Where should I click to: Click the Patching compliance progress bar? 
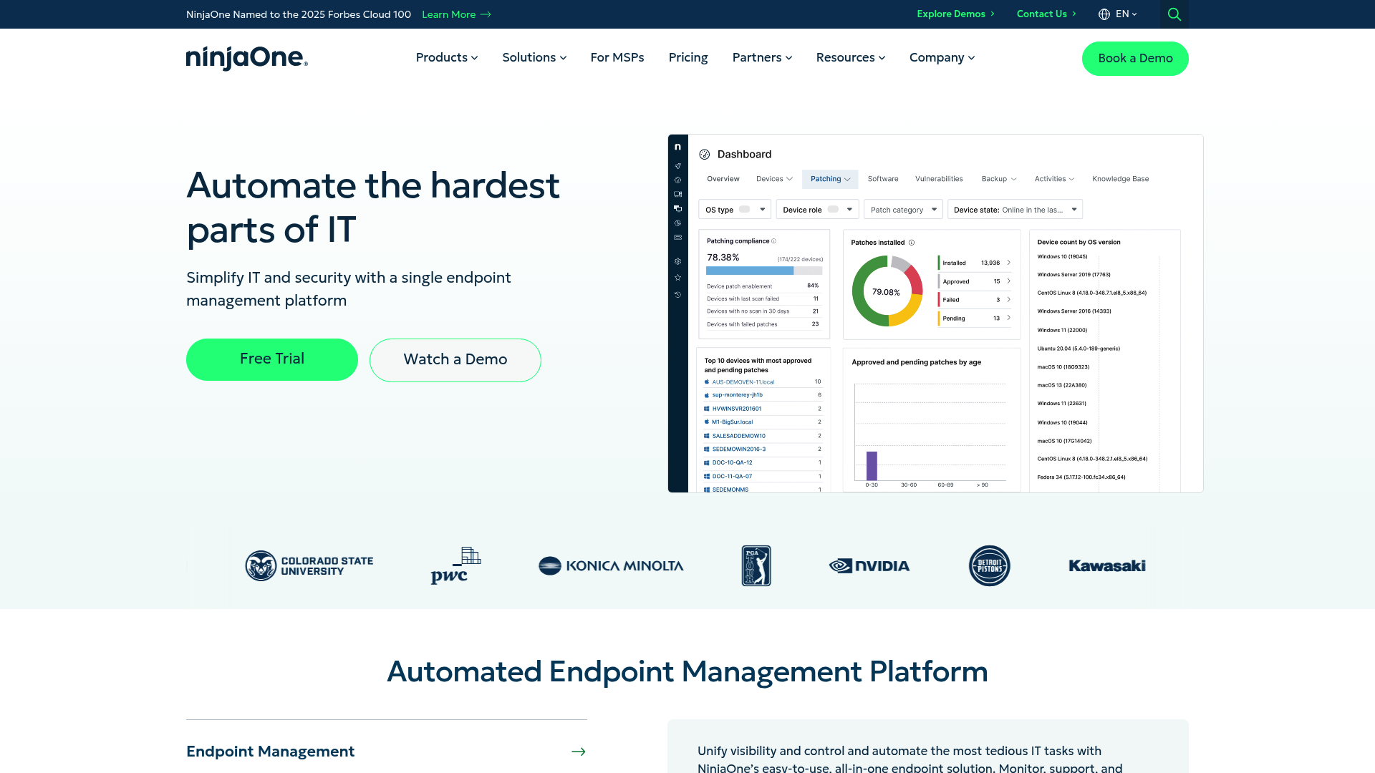[x=763, y=271]
